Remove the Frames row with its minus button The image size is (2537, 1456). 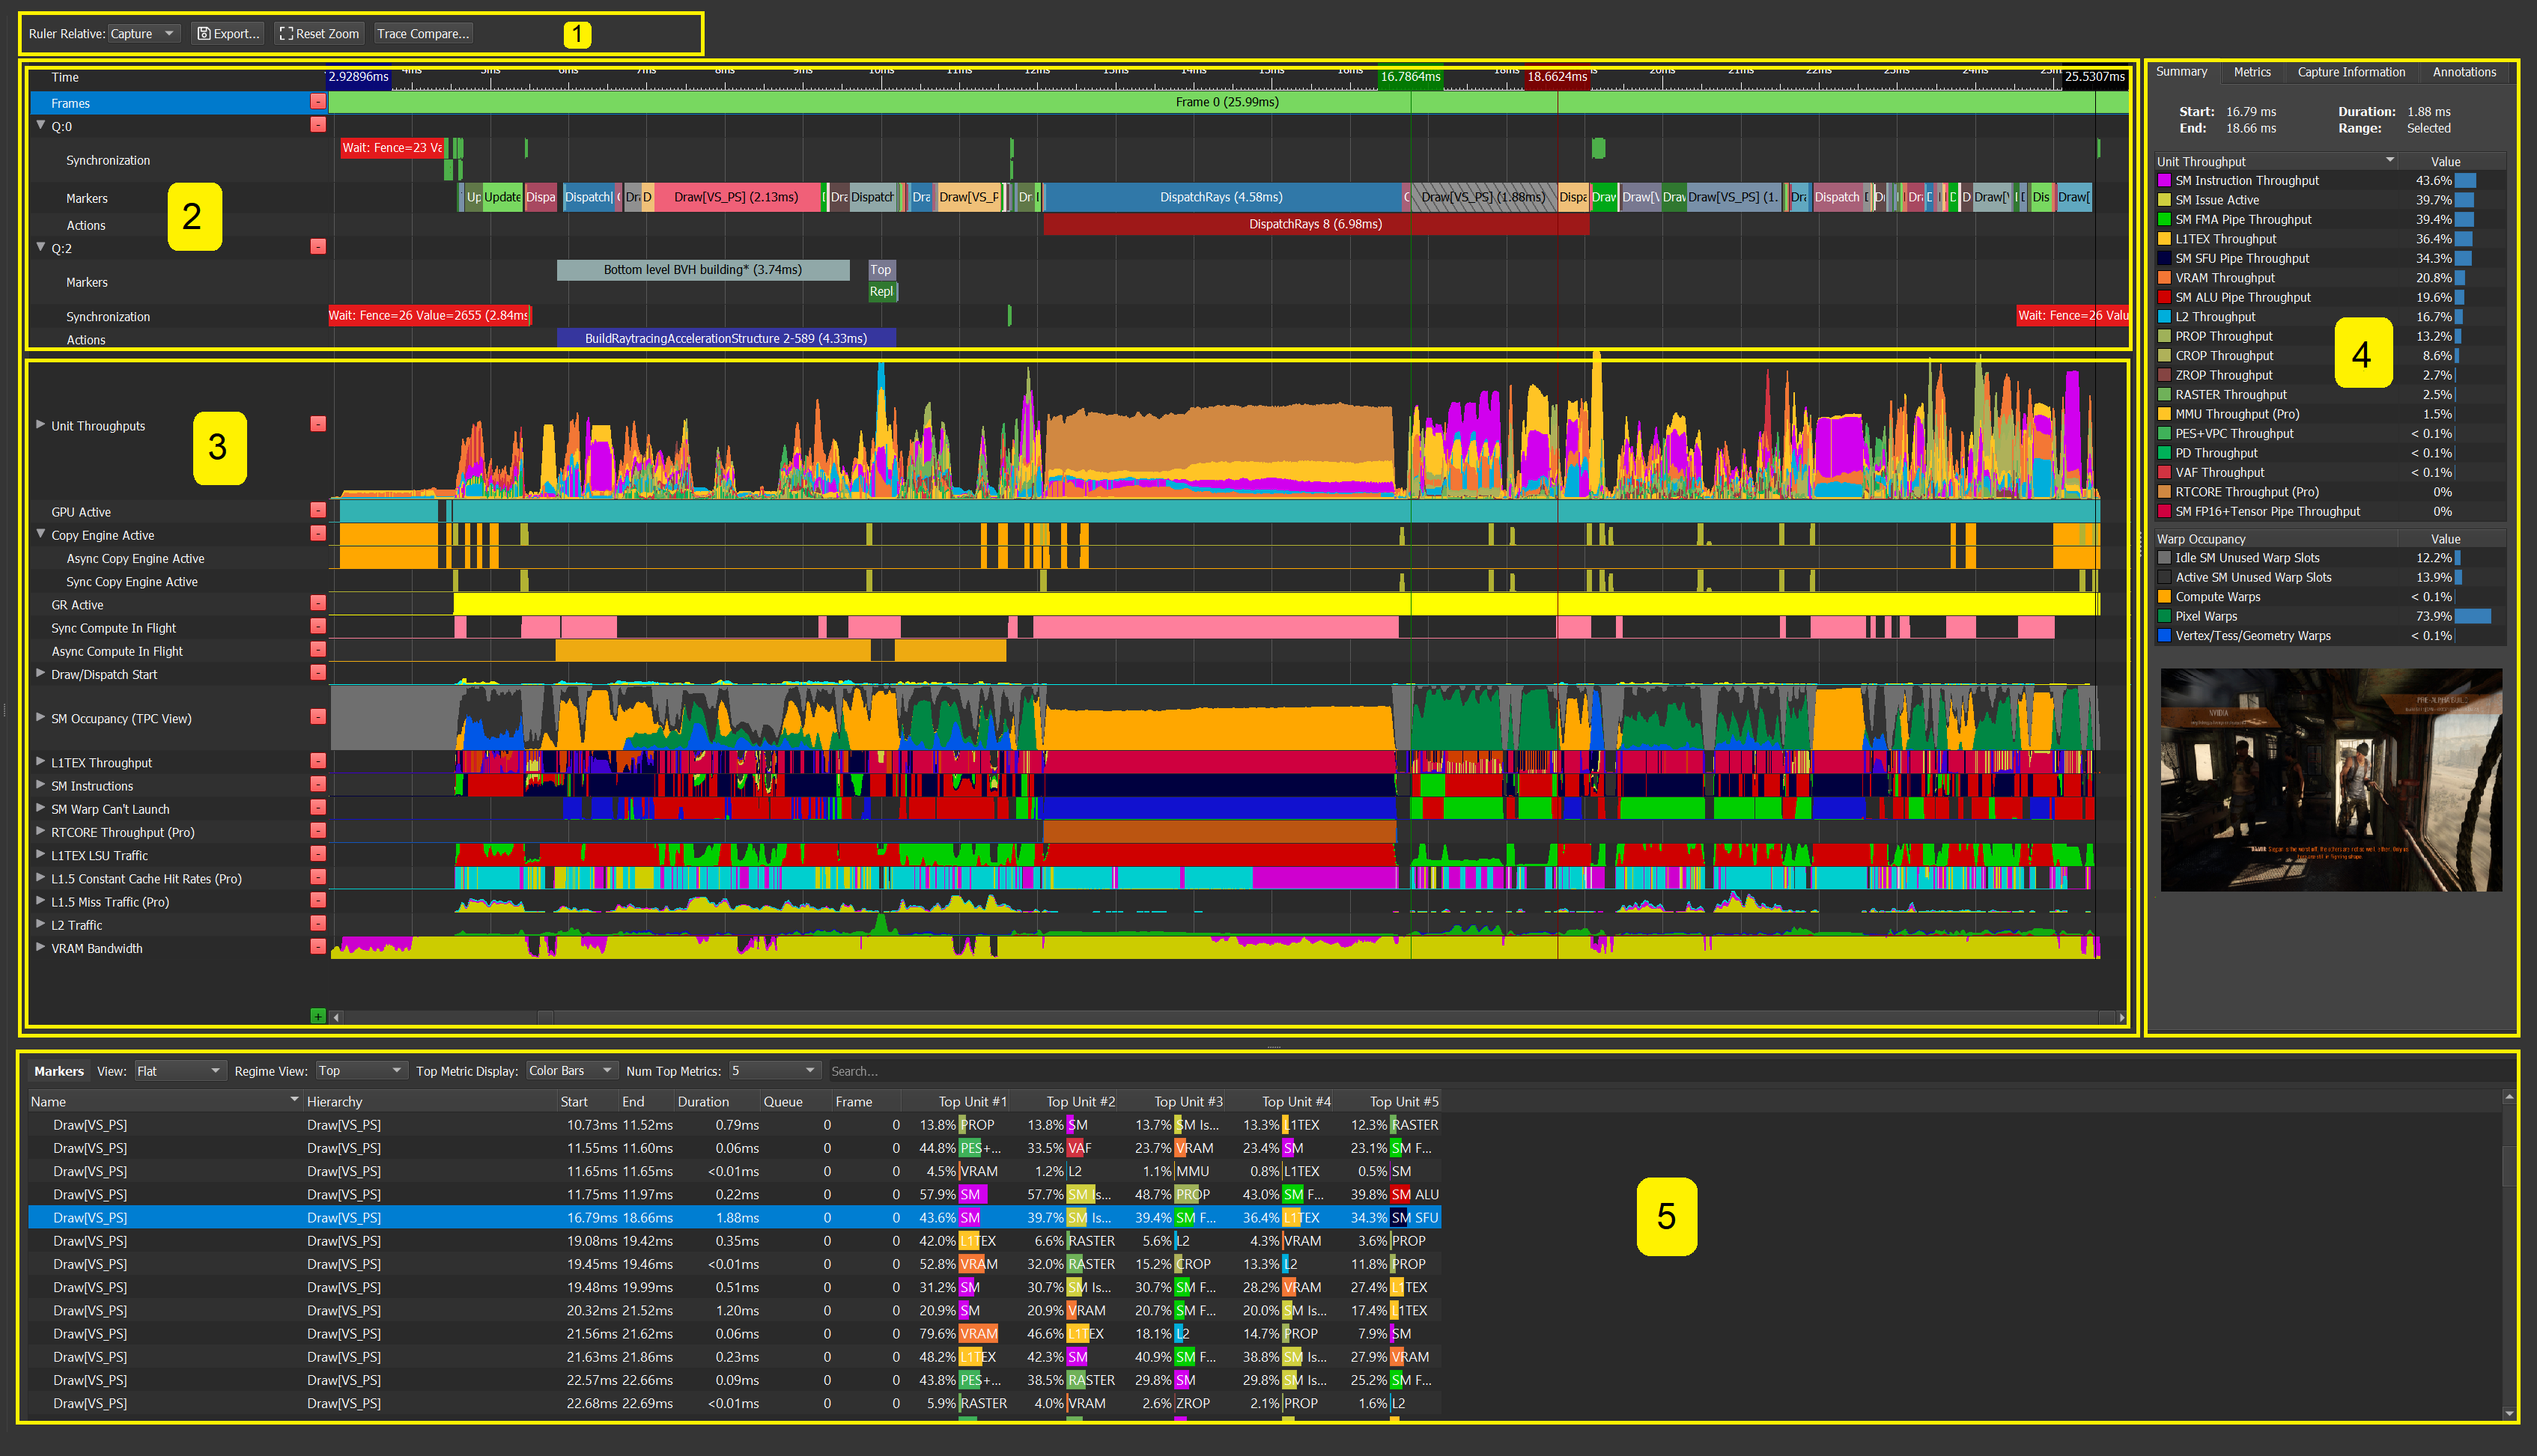click(318, 102)
